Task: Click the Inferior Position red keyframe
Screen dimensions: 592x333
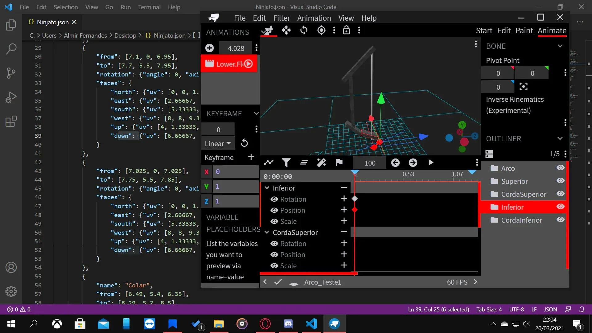Action: (355, 210)
